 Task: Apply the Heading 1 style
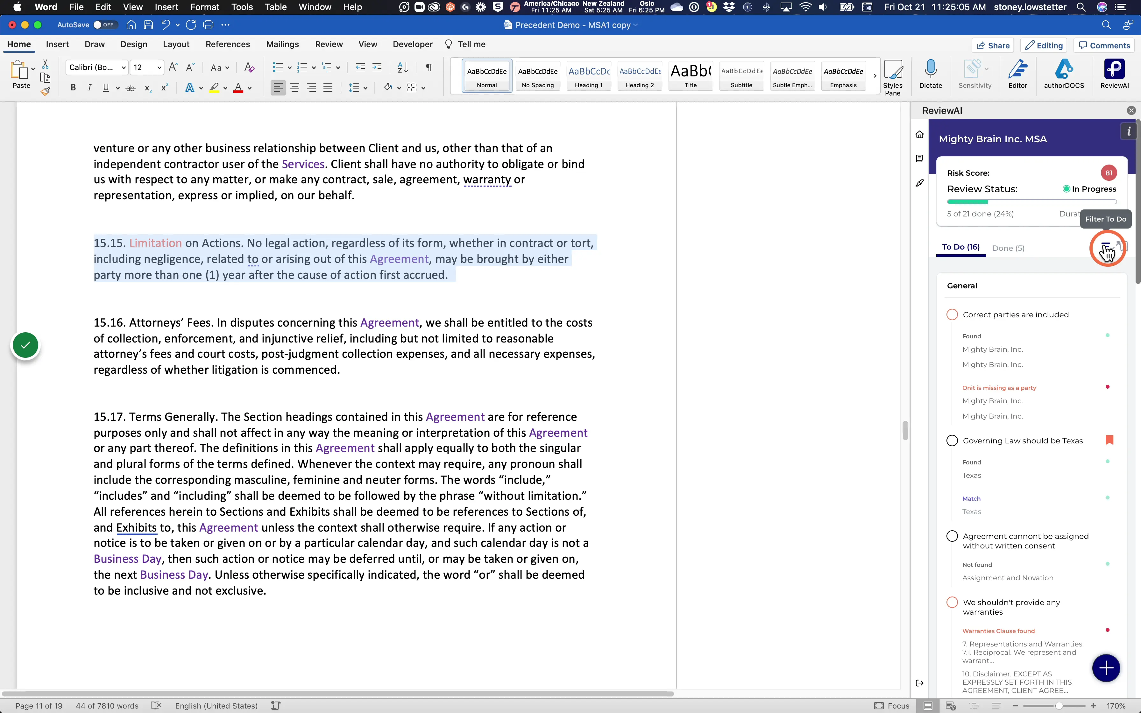pos(588,75)
